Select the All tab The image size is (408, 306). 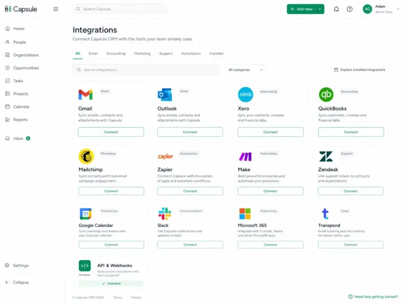[x=78, y=53]
